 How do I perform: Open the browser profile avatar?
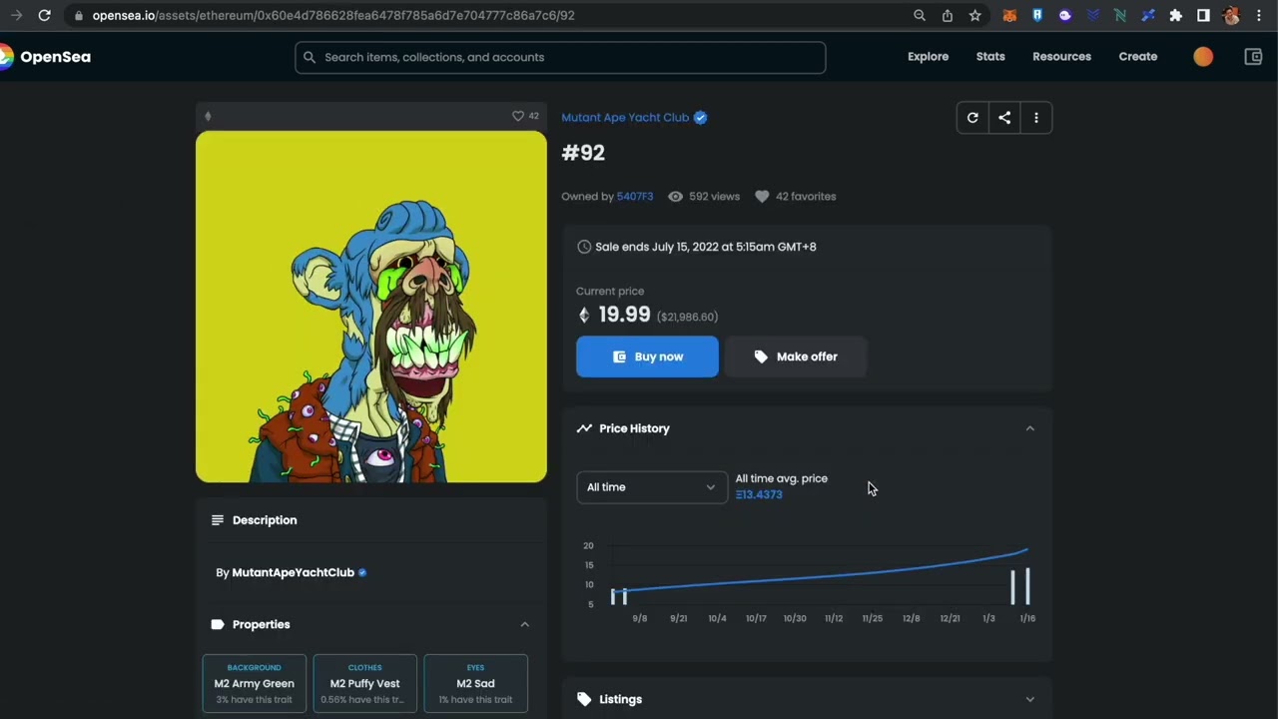[1231, 16]
